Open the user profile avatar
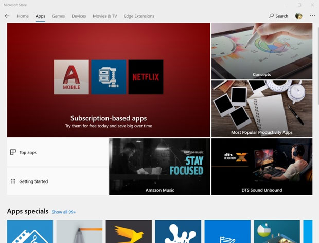 pyautogui.click(x=298, y=16)
